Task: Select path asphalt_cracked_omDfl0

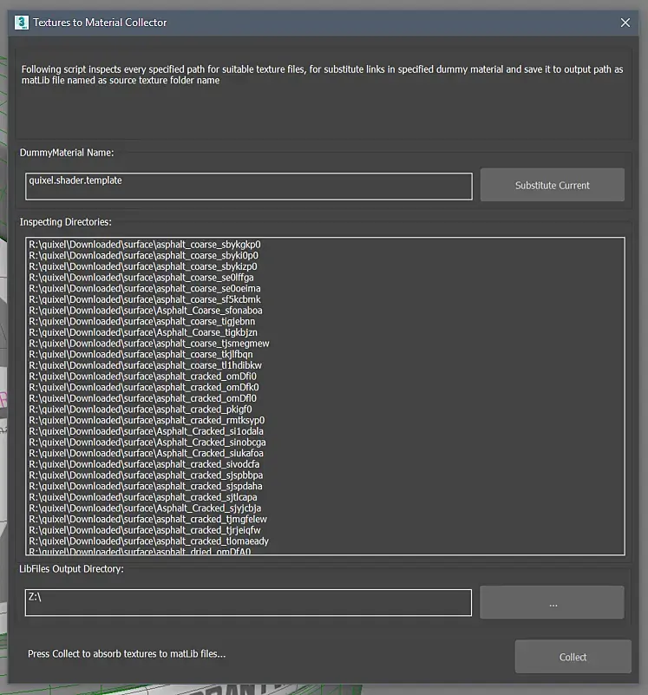Action: pos(143,398)
